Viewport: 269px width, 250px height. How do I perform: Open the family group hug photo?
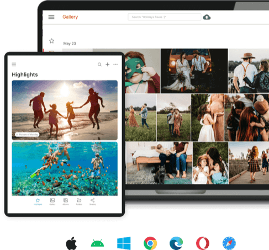pyautogui.click(x=247, y=118)
